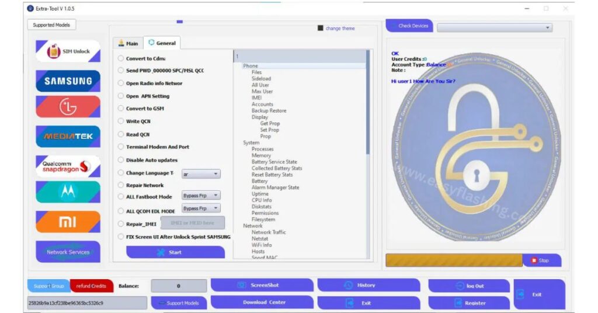The height and width of the screenshot is (313, 598).
Task: Select ALL QCOM EDL MODE option
Action: pyautogui.click(x=120, y=211)
